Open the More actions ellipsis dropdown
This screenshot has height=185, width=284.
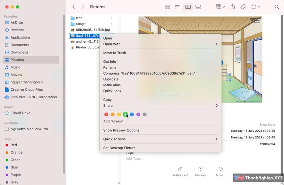click(256, 7)
